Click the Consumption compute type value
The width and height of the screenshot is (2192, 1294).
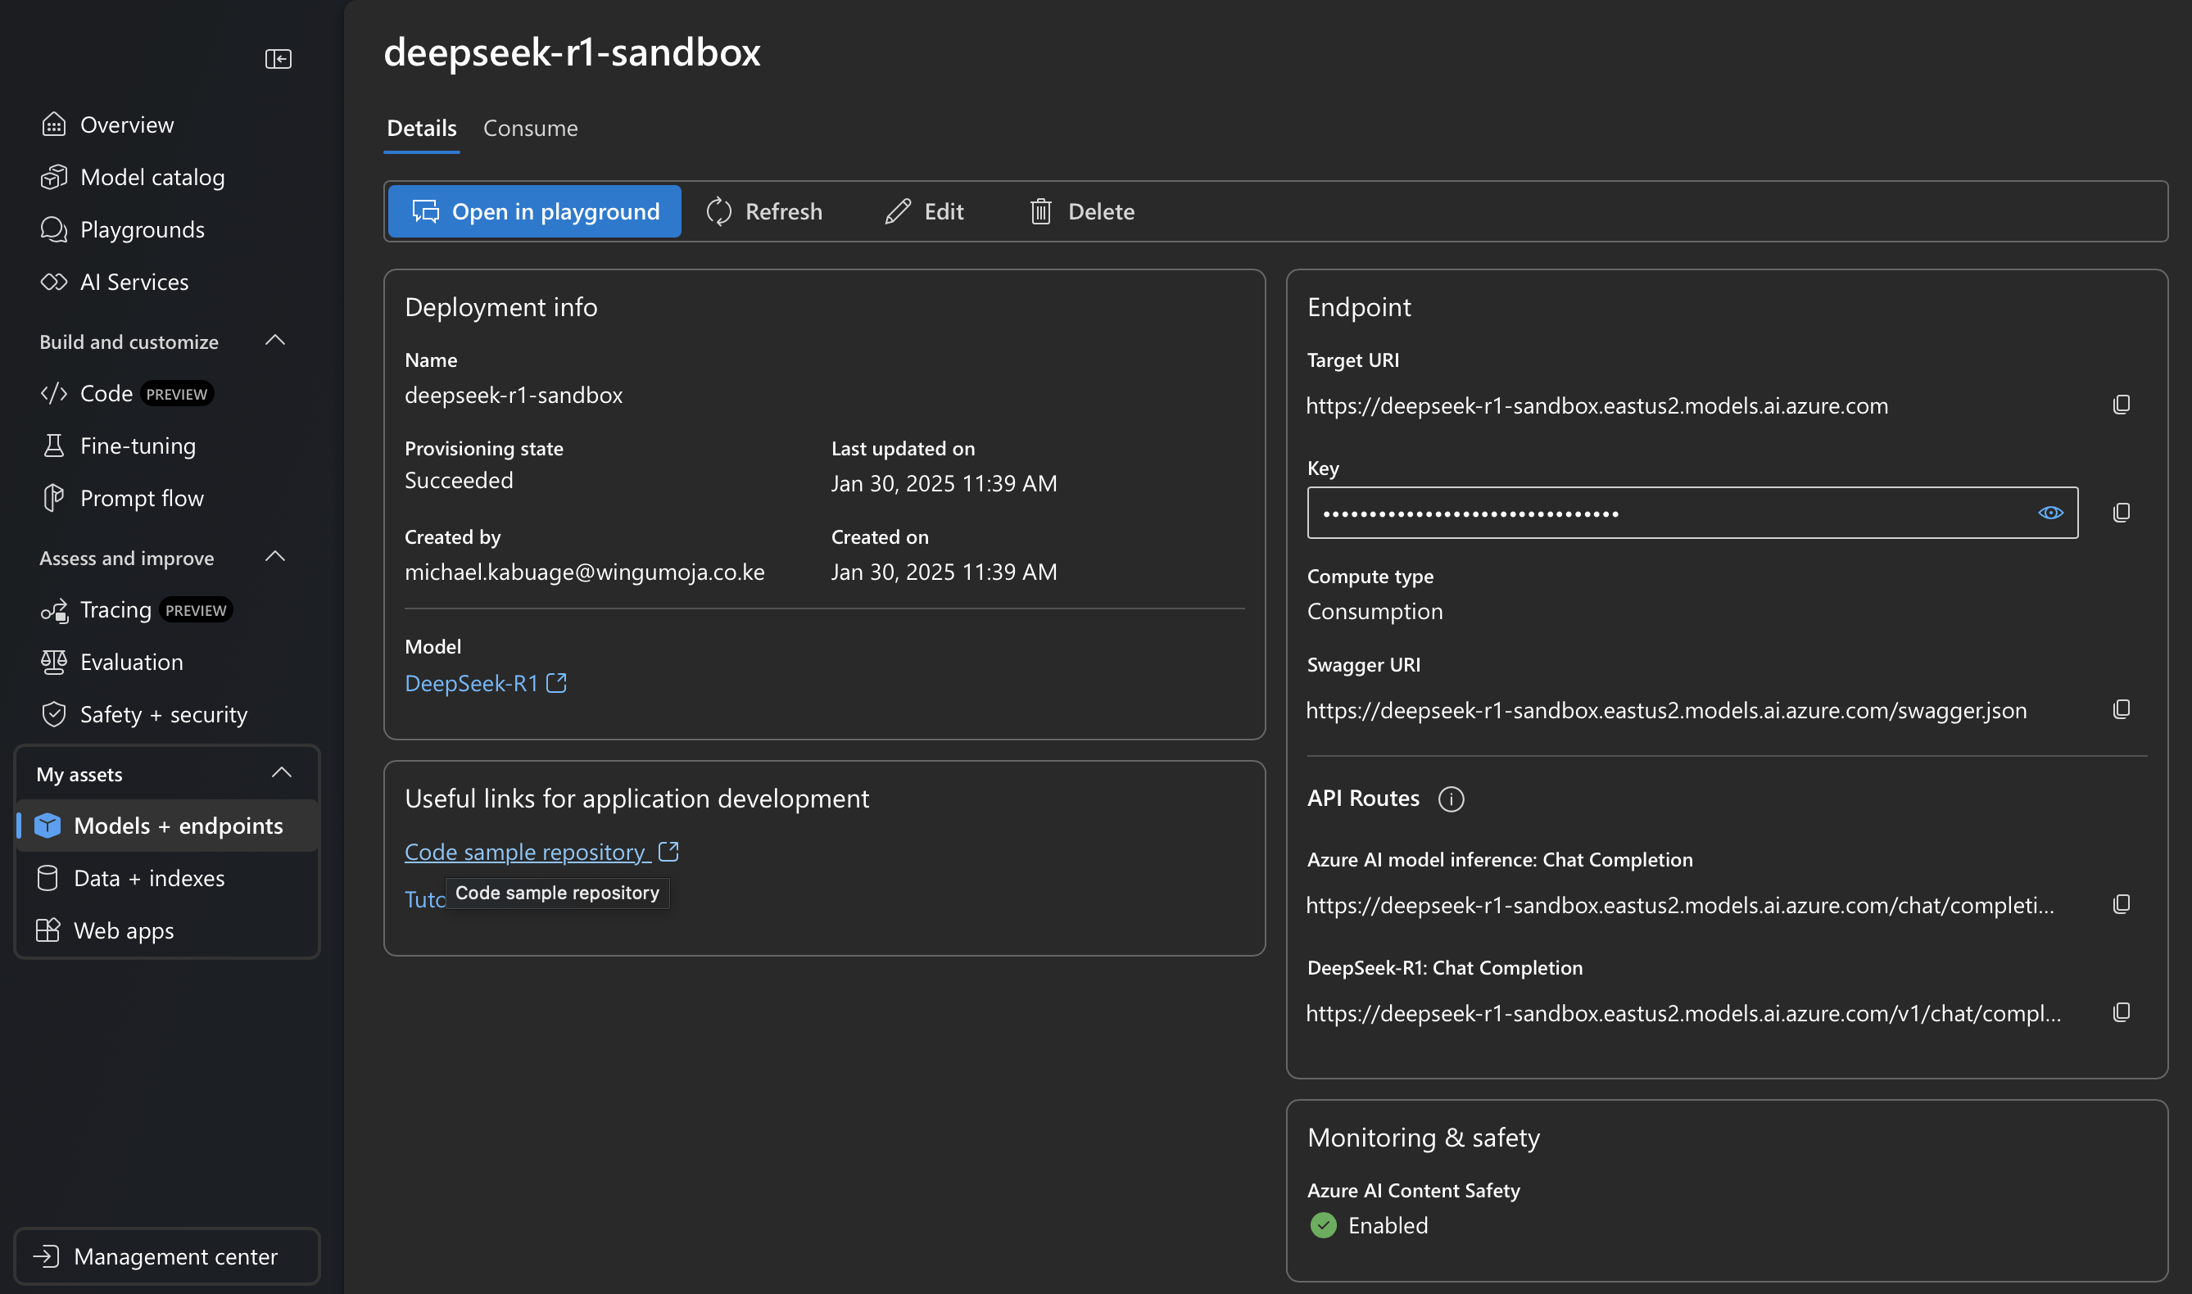(x=1375, y=611)
